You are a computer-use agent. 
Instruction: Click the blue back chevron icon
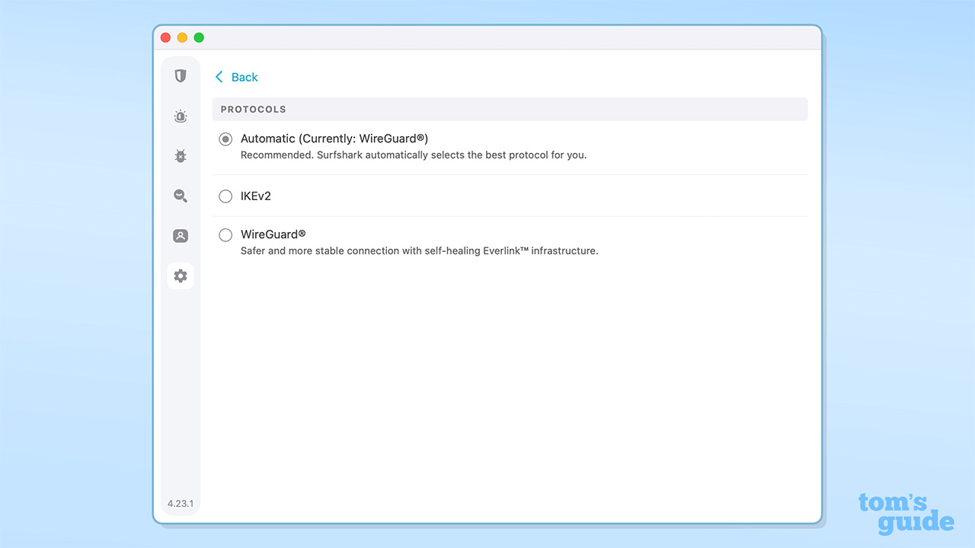pyautogui.click(x=217, y=77)
